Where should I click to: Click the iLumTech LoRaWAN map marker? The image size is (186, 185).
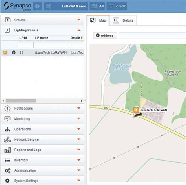coord(136,111)
